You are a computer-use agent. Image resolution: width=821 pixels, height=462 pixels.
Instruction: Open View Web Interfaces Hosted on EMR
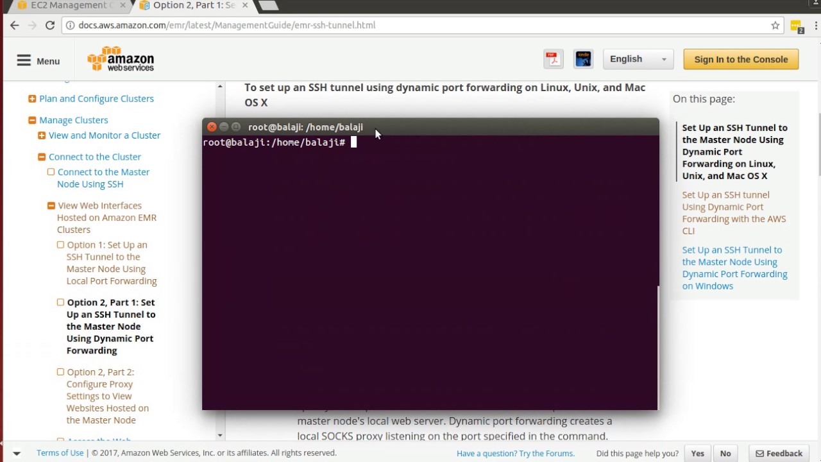(x=106, y=218)
